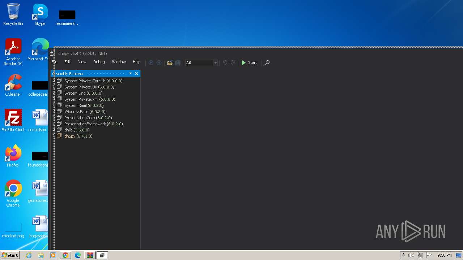The width and height of the screenshot is (463, 260).
Task: Open media player from taskbar
Action: 53,255
